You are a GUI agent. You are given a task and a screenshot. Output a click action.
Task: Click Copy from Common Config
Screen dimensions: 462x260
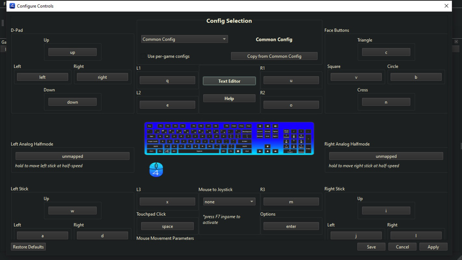point(274,56)
